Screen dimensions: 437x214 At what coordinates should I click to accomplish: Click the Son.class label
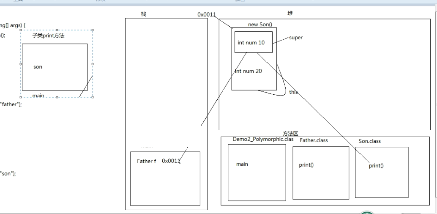369,141
